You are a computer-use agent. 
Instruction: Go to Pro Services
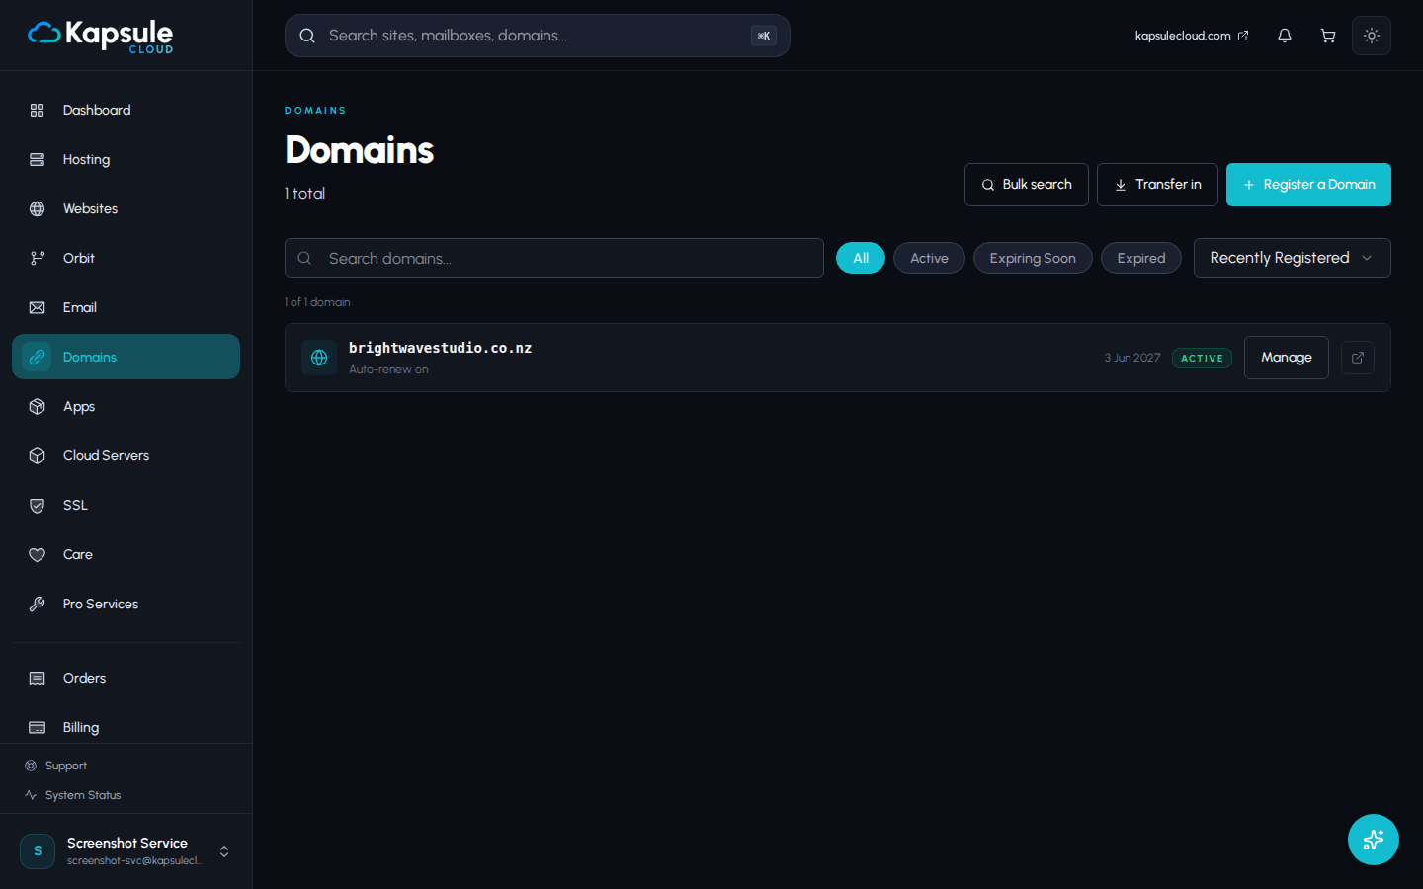[x=126, y=604]
